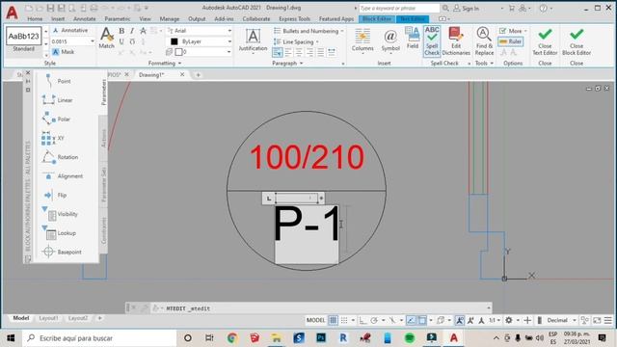Switch to Layout1 tab
617x347 pixels.
point(48,318)
